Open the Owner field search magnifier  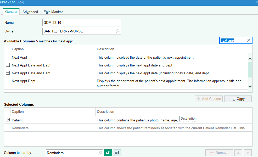pos(117,31)
